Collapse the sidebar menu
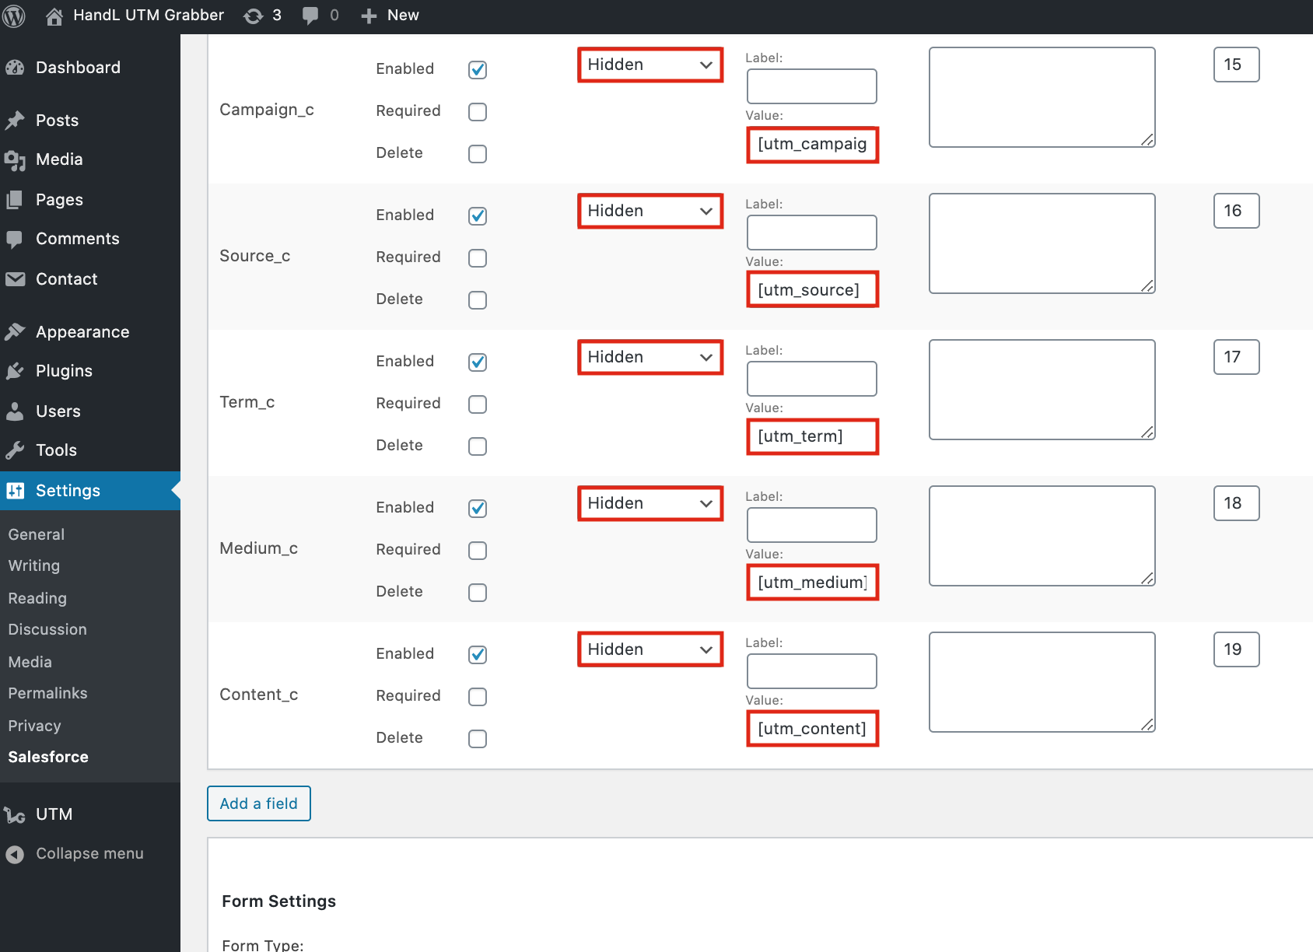Image resolution: width=1313 pixels, height=952 pixels. tap(89, 853)
